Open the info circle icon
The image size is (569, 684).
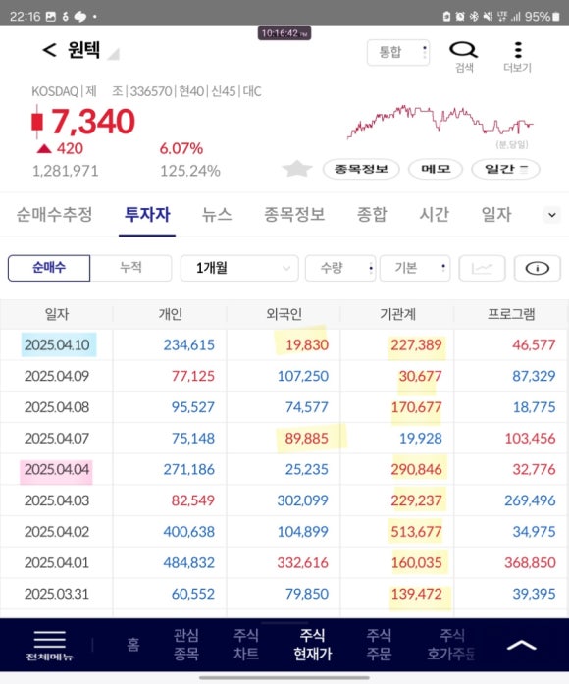pos(538,268)
